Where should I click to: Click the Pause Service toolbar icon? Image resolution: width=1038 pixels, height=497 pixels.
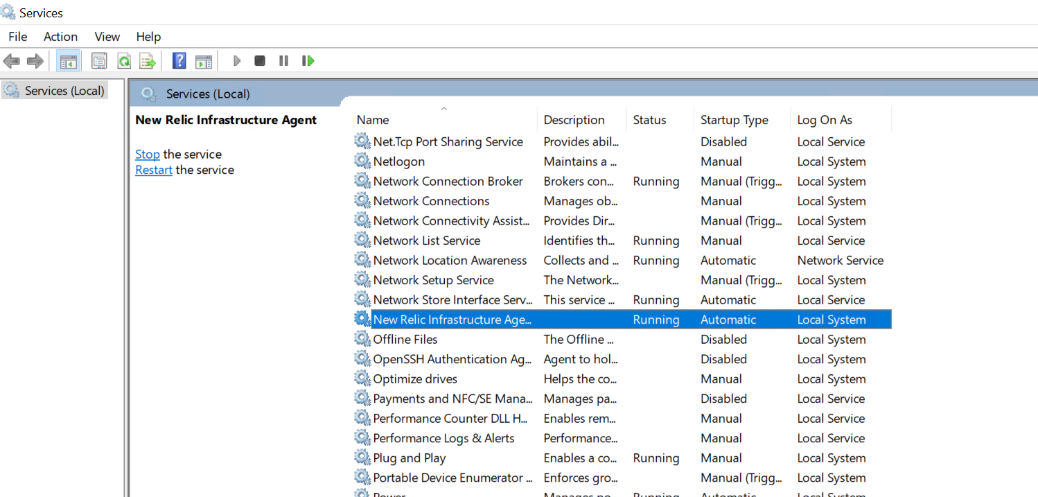click(283, 61)
